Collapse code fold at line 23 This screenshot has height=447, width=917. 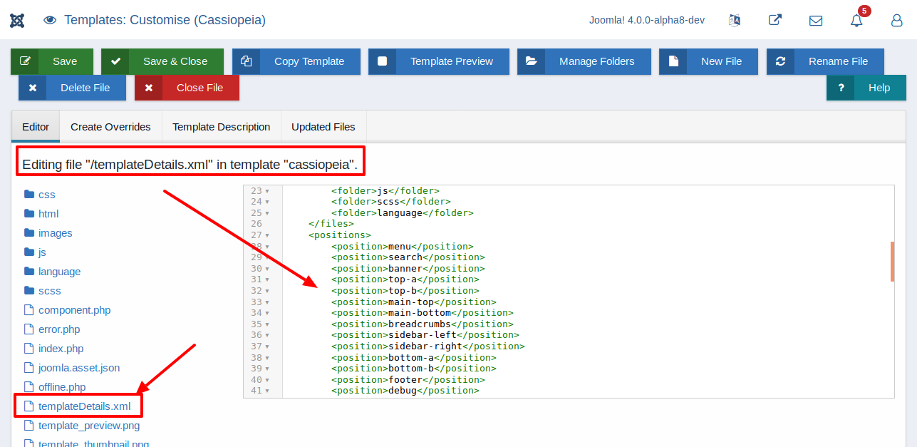pyautogui.click(x=267, y=191)
